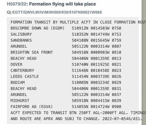Click the SALISBURY waypoint line

[66, 34]
